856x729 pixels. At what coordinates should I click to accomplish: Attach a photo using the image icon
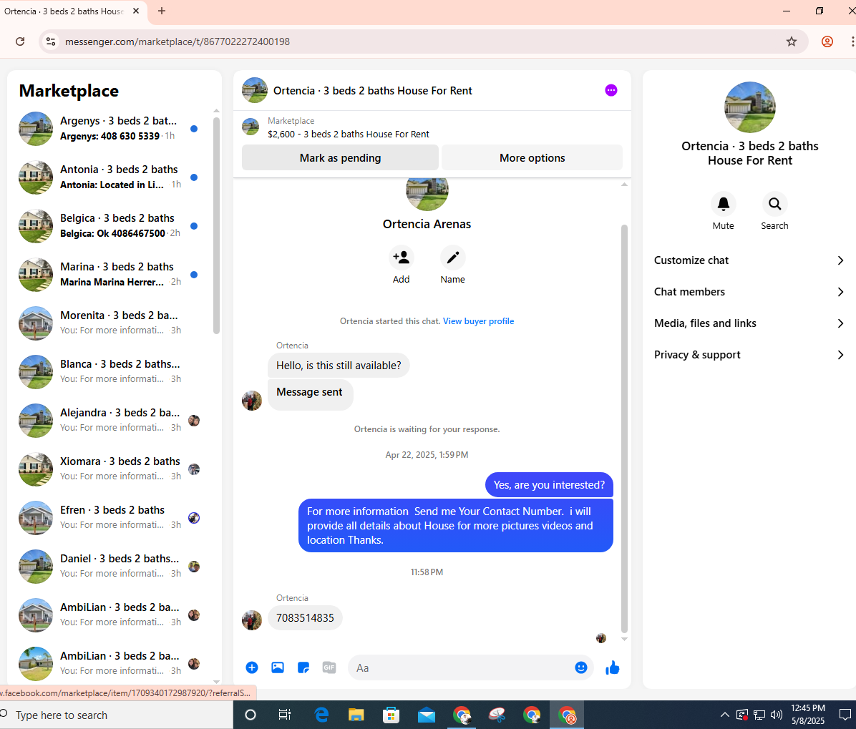(277, 667)
